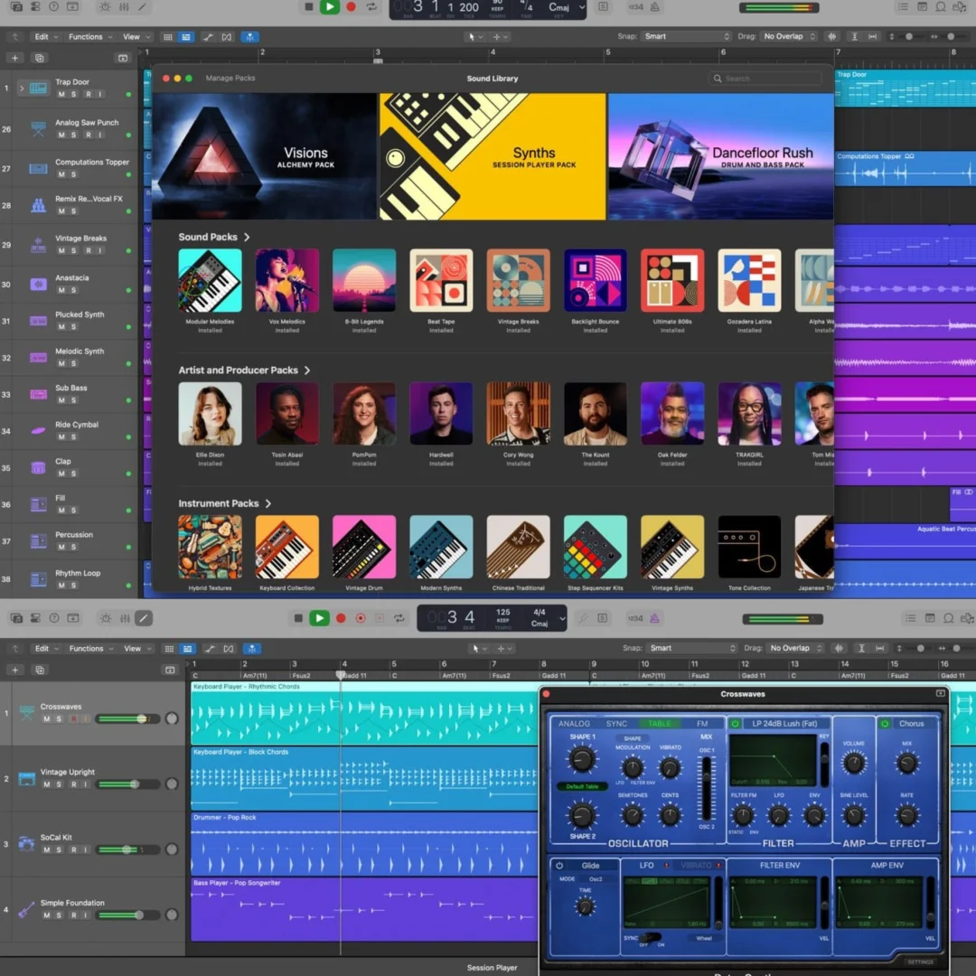Expand the Sound Packs section chevron

tap(247, 237)
